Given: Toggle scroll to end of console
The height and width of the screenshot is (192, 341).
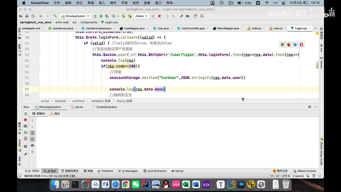Looking at the screenshot, I should click(33, 139).
